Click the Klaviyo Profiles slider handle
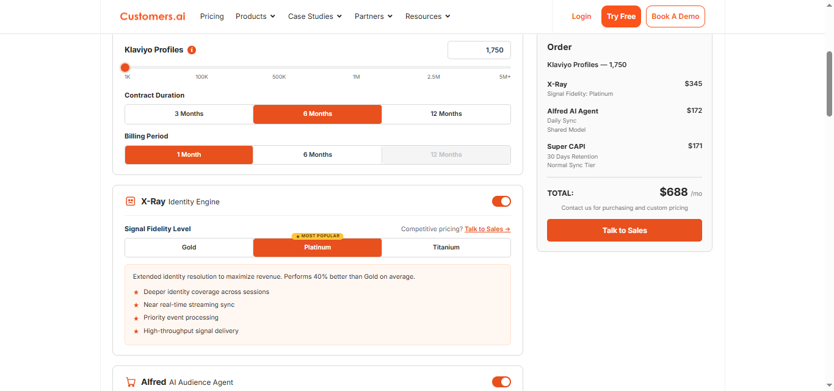 click(x=125, y=68)
